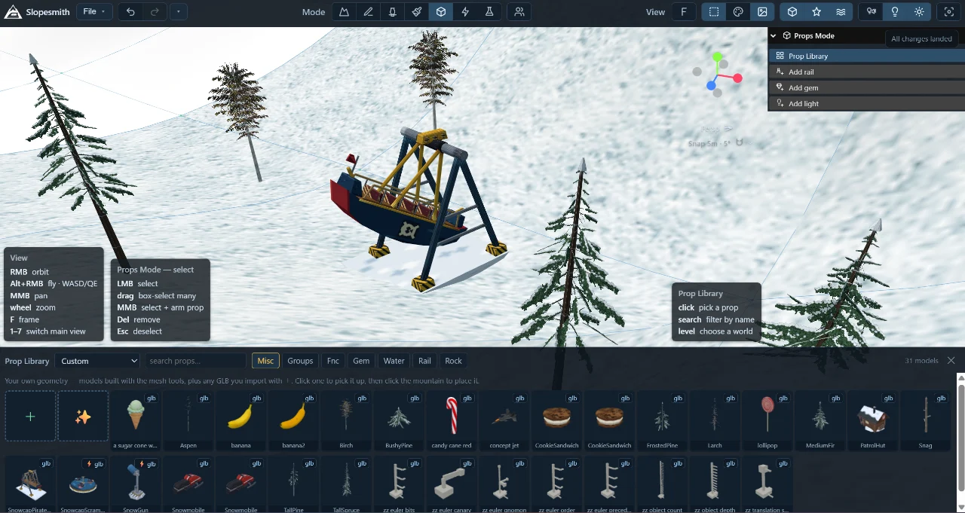Pick the SnowcapPirate ship prop
Image resolution: width=965 pixels, height=513 pixels.
[x=30, y=484]
